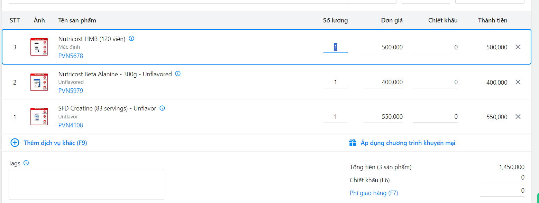This screenshot has height=203, width=539.
Task: Open product code link PVN4108
Action: coord(71,125)
